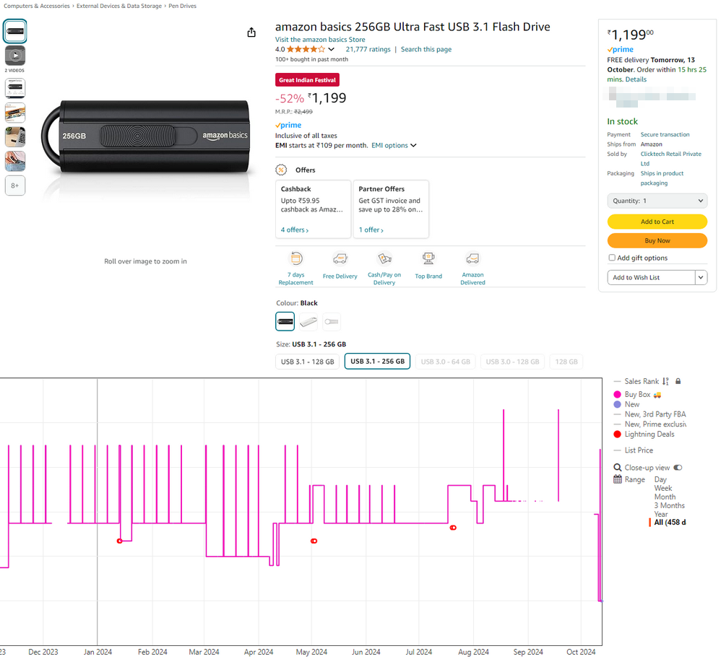Open 4 offers under Cashback
The image size is (721, 659).
pos(294,230)
